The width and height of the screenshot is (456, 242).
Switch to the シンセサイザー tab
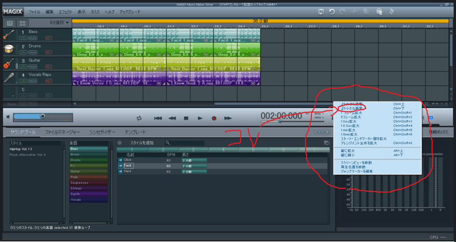(x=102, y=132)
